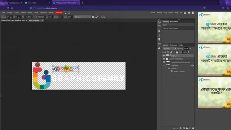Hide the GRAPHICSFAMILY text layer

164,59
